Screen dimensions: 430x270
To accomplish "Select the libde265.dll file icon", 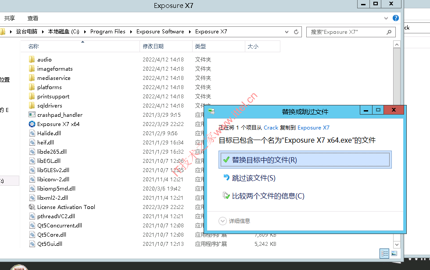I will [x=32, y=151].
